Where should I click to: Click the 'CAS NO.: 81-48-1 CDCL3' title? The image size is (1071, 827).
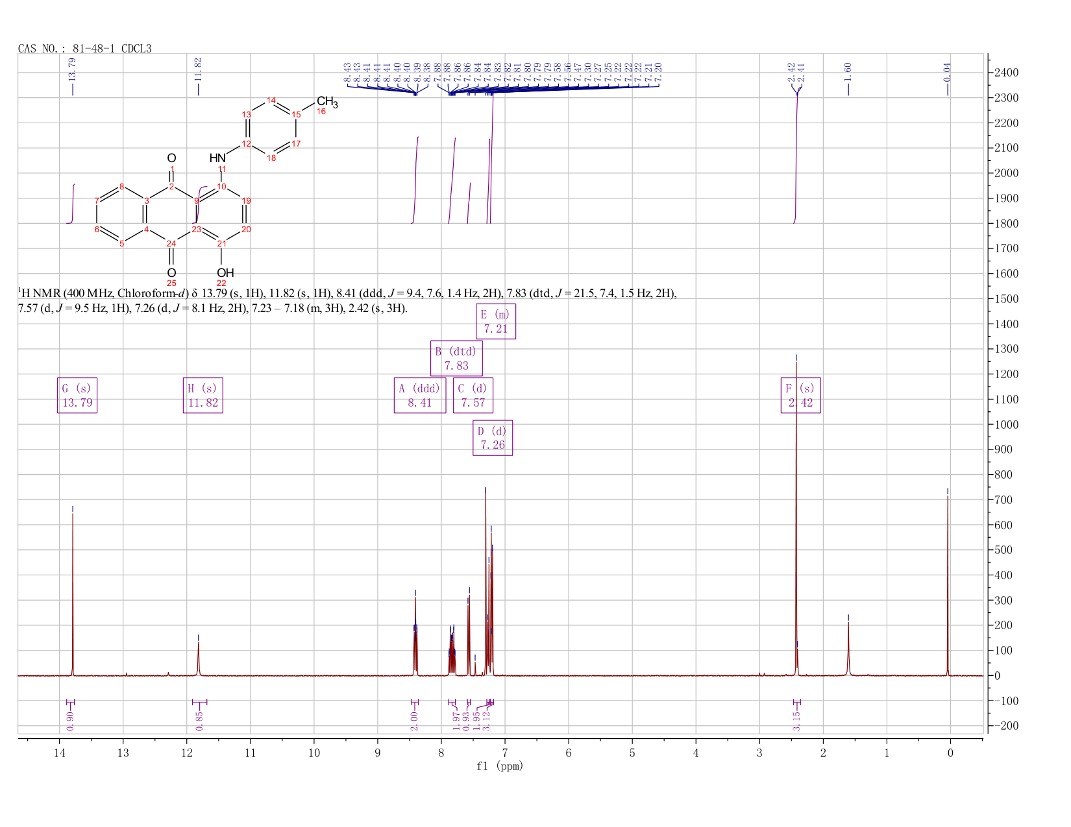click(x=85, y=49)
